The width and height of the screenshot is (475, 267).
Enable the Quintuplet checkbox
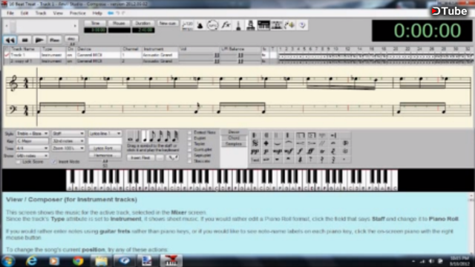coord(190,150)
